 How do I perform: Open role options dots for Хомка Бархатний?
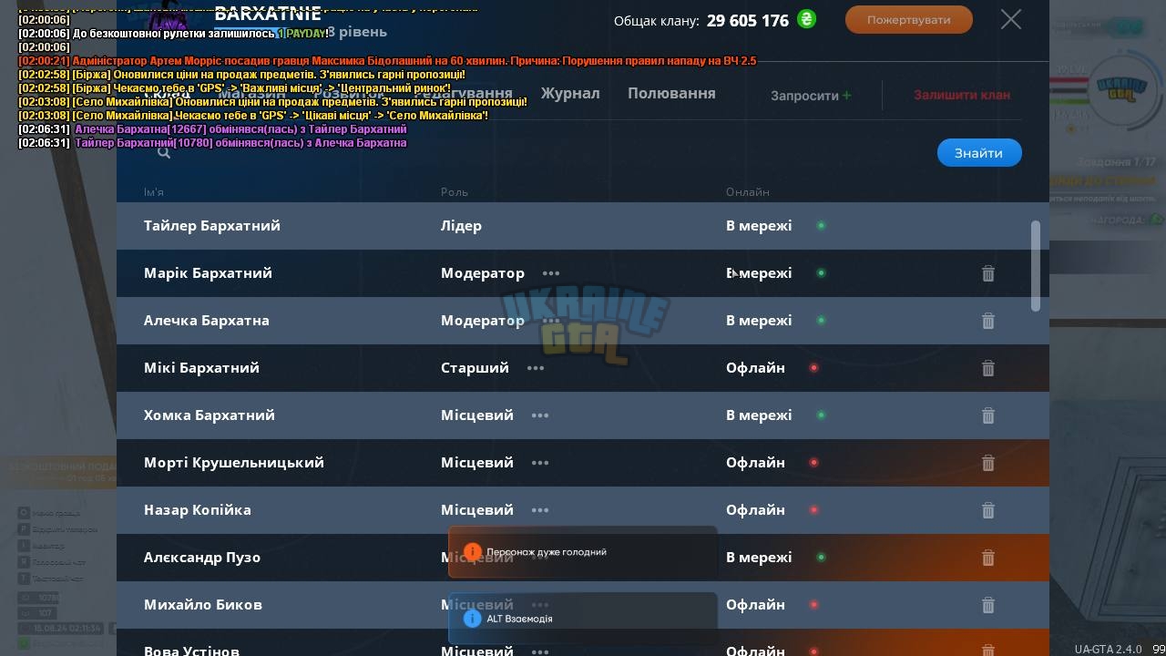[x=540, y=415]
